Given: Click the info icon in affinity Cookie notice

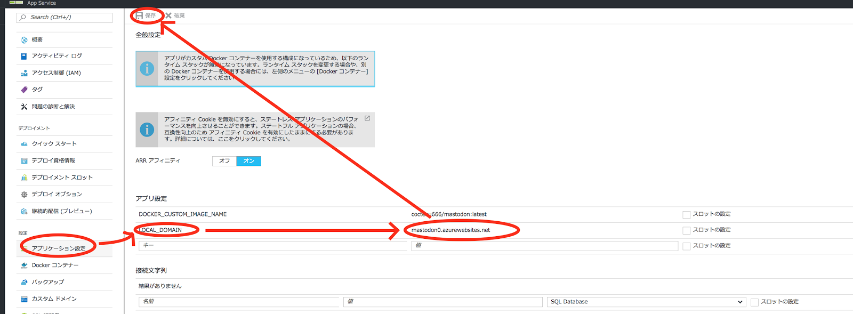Looking at the screenshot, I should [x=147, y=130].
